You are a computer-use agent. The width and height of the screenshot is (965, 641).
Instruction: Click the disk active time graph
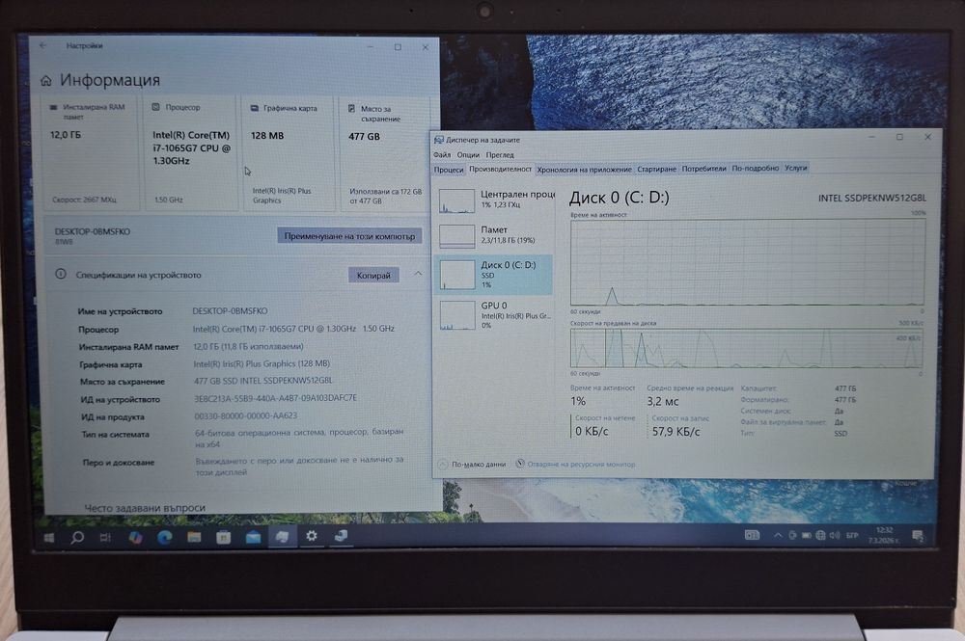tap(747, 262)
